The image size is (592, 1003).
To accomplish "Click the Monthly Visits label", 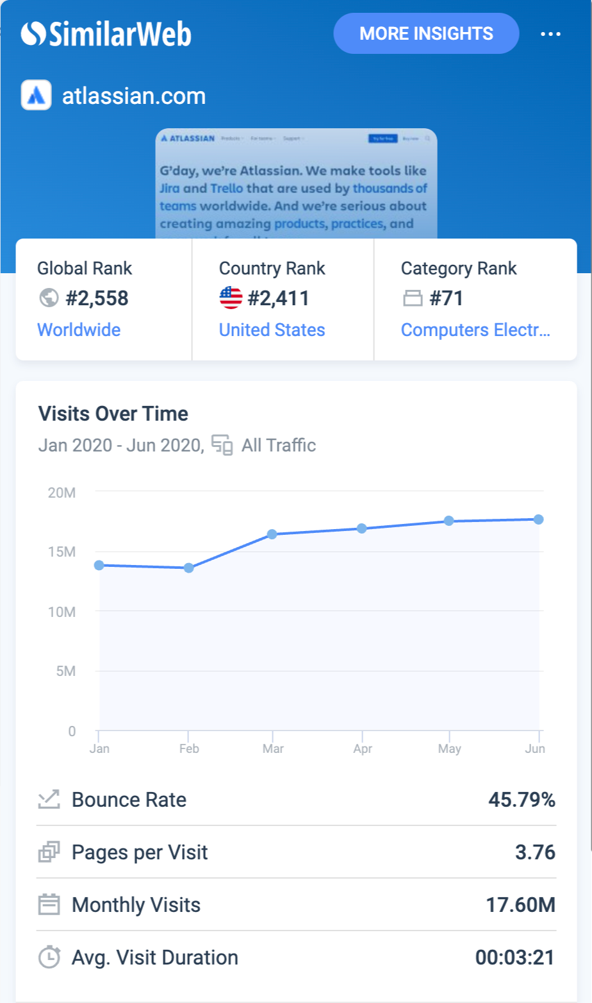I will pyautogui.click(x=136, y=905).
